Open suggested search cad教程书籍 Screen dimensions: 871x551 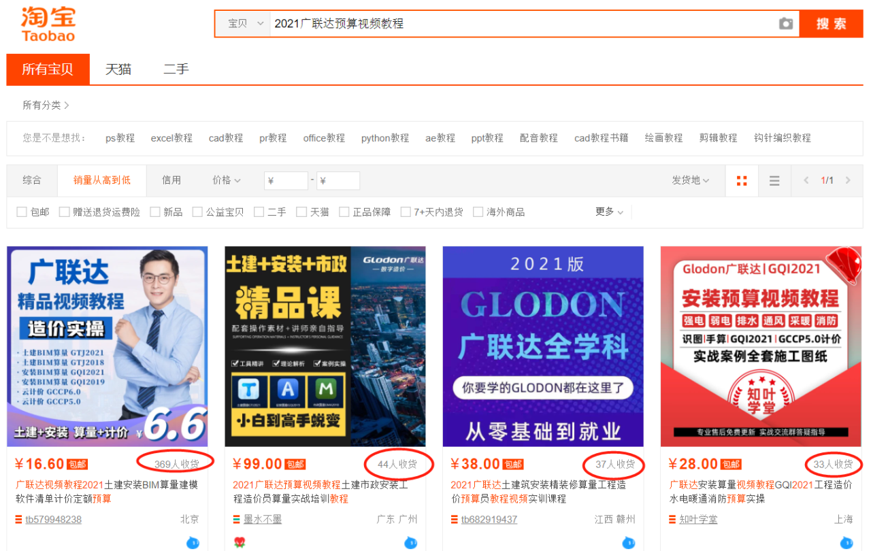tap(602, 138)
